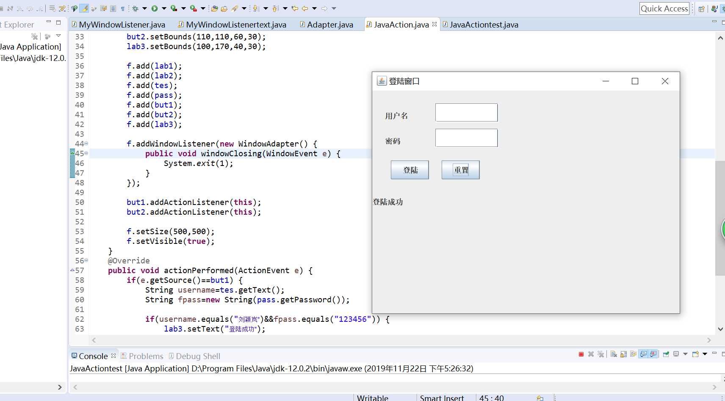
Task: Click the 密码 password field
Action: [x=466, y=138]
